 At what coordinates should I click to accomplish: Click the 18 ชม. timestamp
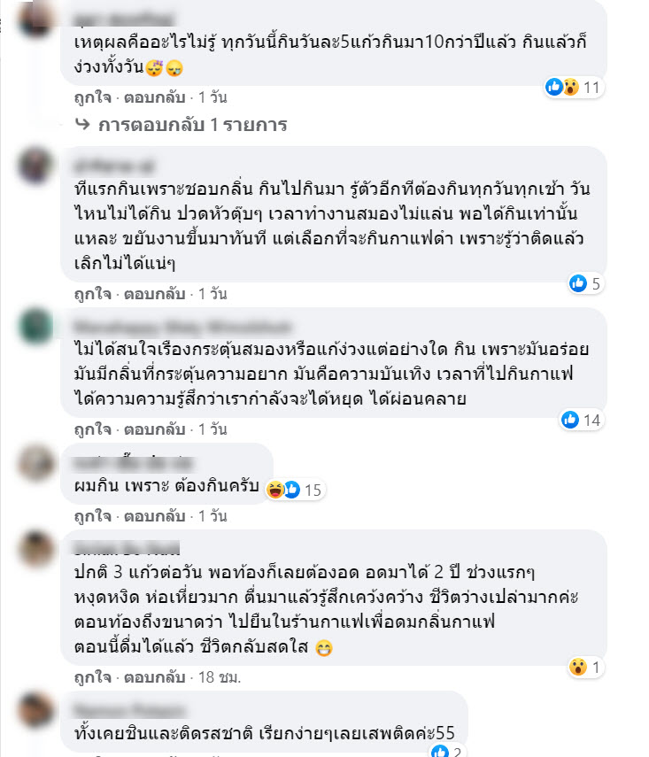[x=220, y=677]
